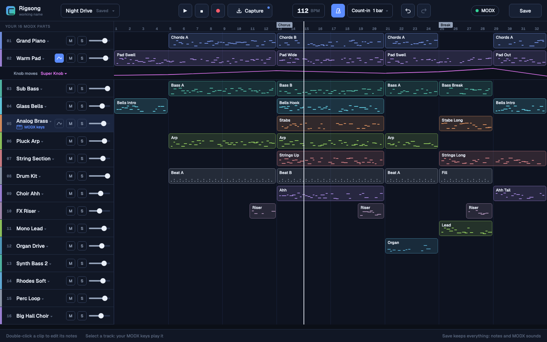Mute the Choir Ahh track
This screenshot has height=342, width=547.
(x=71, y=193)
